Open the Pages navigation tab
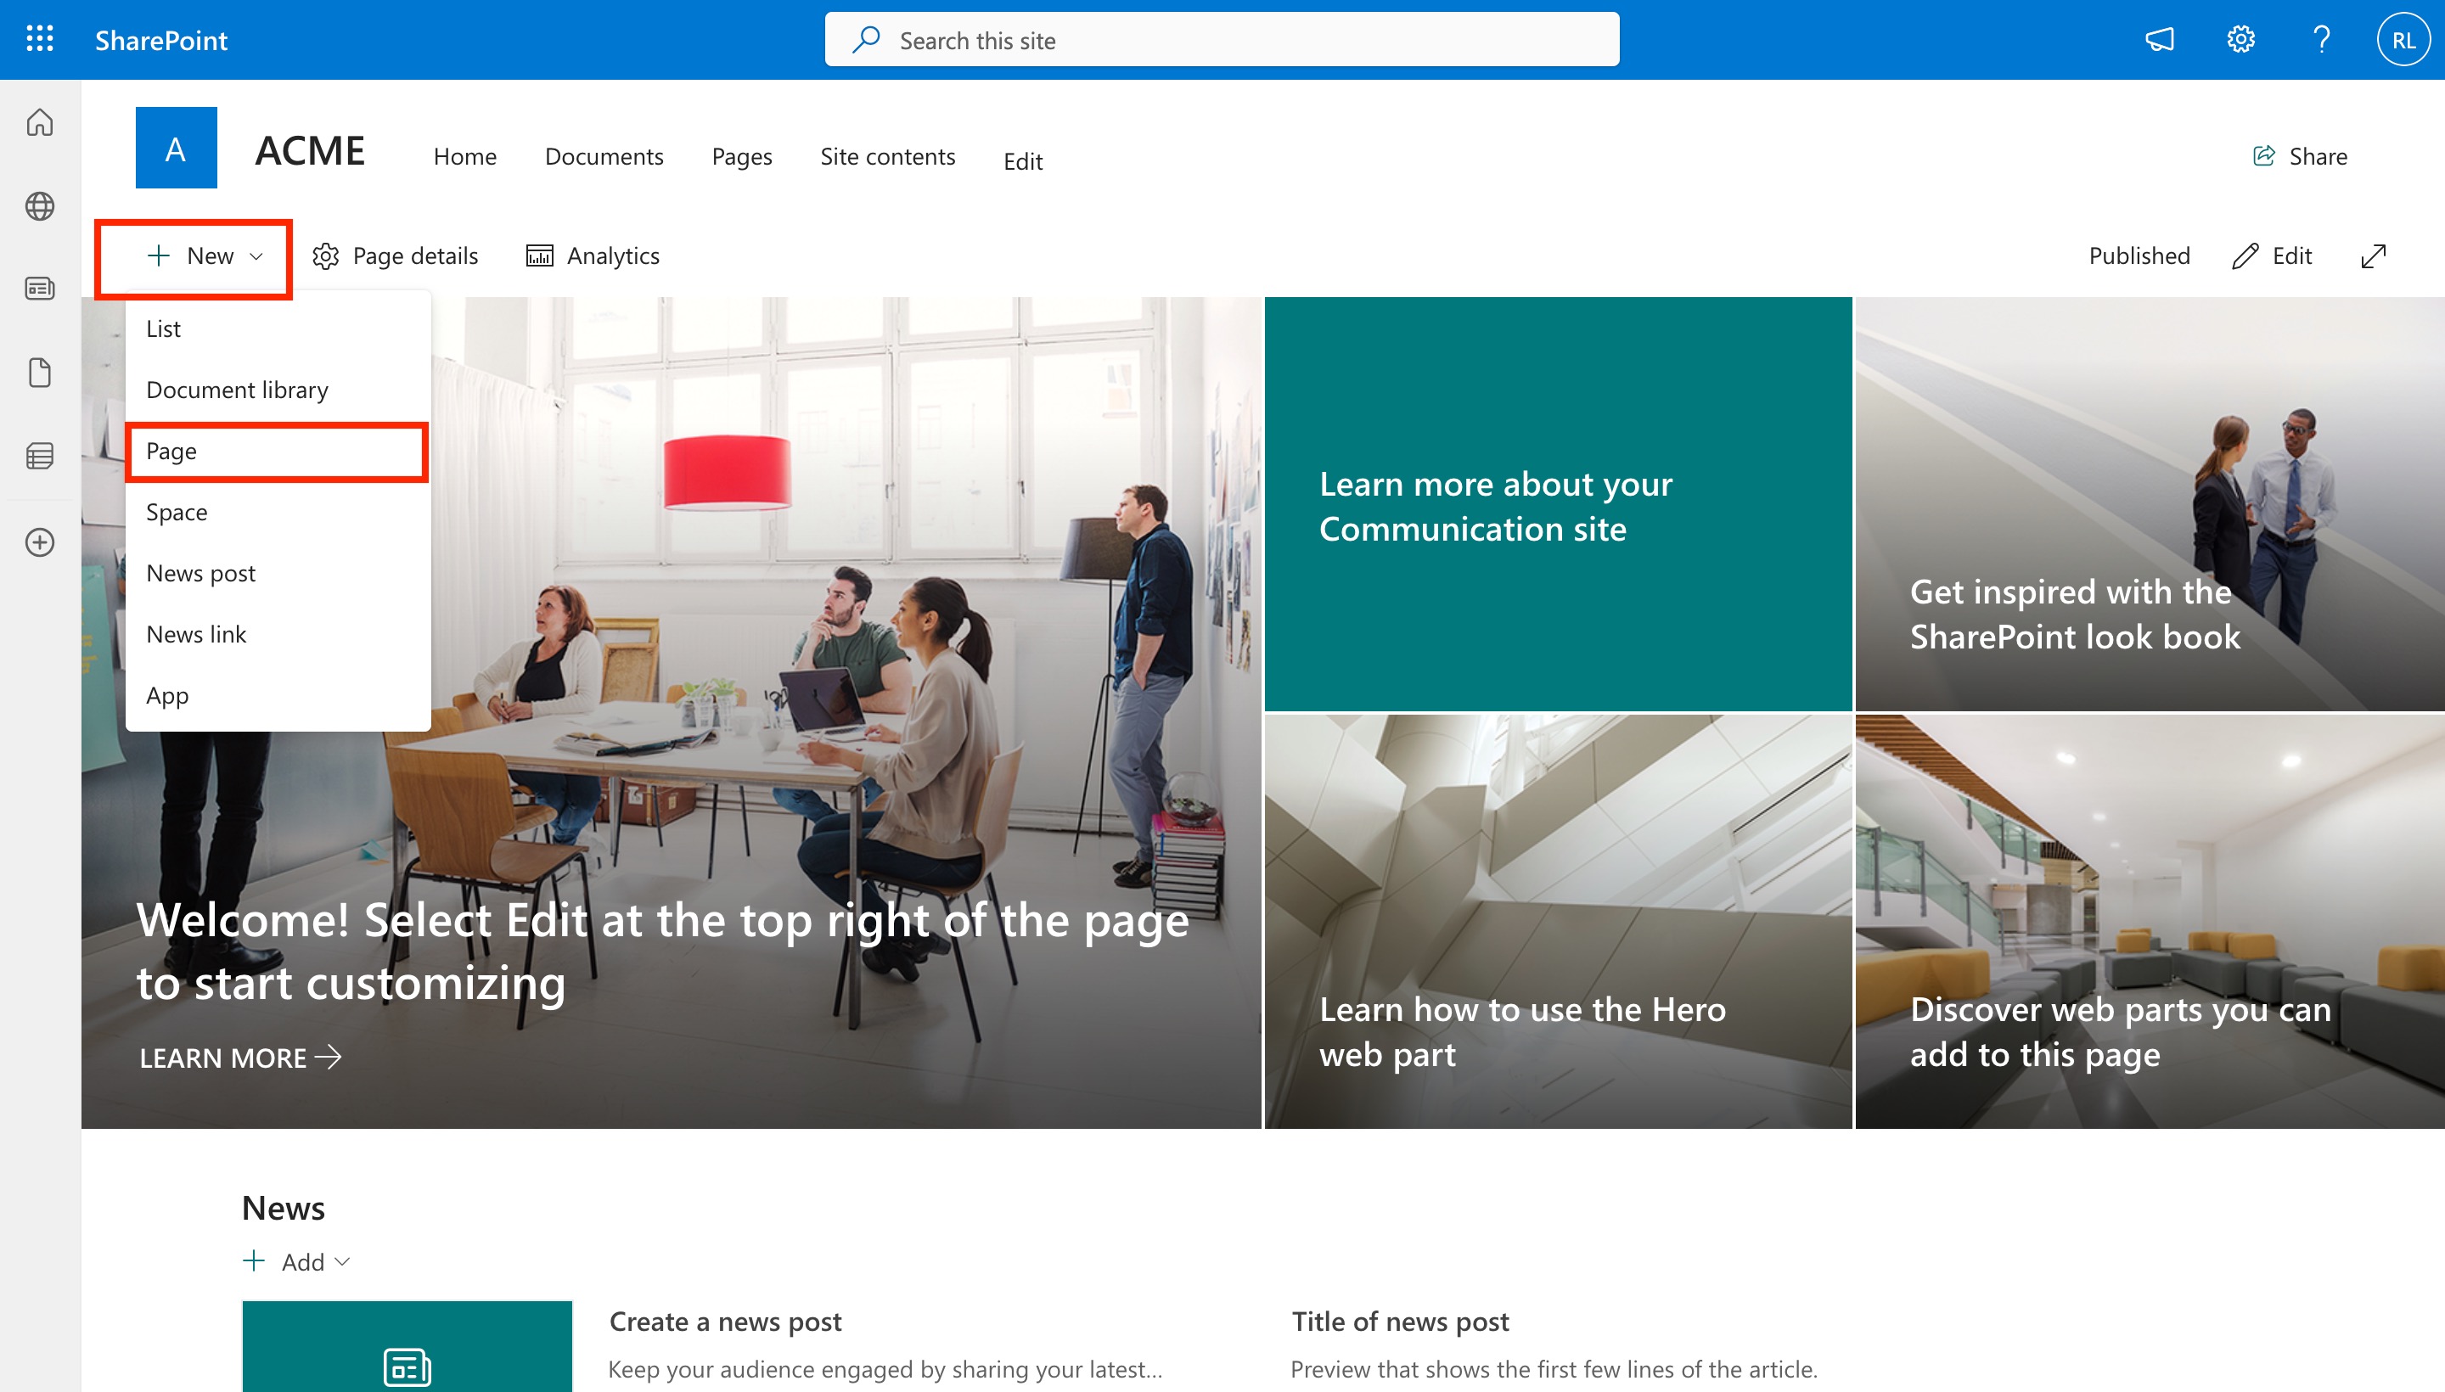This screenshot has width=2445, height=1392. pos(741,156)
